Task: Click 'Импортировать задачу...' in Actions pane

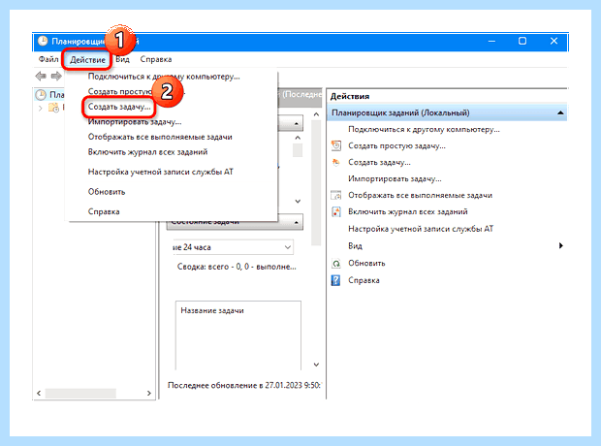Action: [395, 178]
